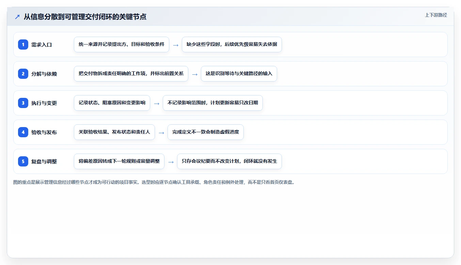Select step number badge 1
The width and height of the screenshot is (461, 265).
tap(23, 45)
